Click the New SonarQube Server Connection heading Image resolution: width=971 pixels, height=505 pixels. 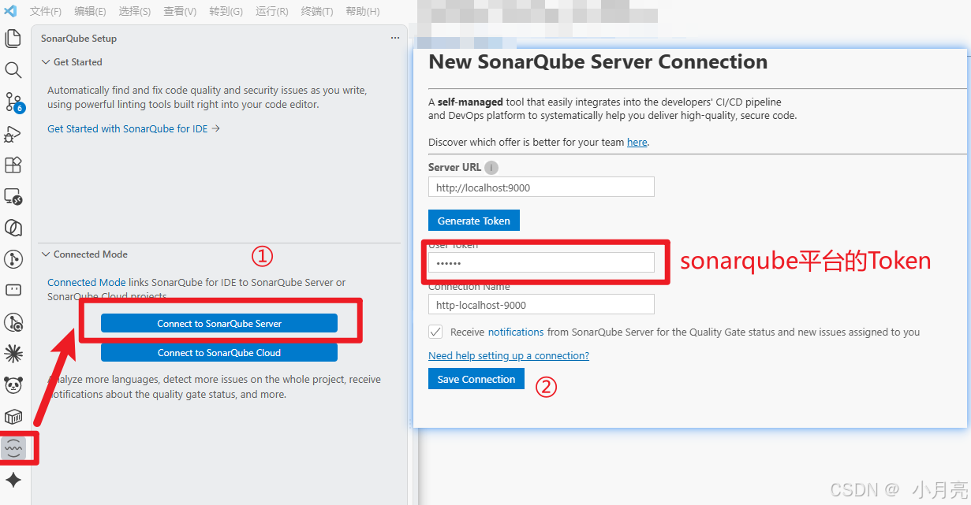pos(598,62)
